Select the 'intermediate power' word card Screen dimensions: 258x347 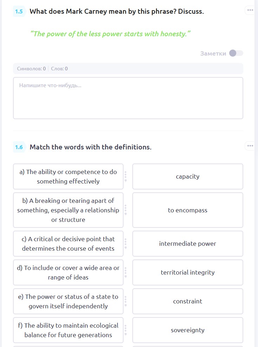point(187,244)
